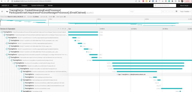This screenshot has width=192, height=92.
Task: Click the Find search field in trace header
Action: point(145,11)
